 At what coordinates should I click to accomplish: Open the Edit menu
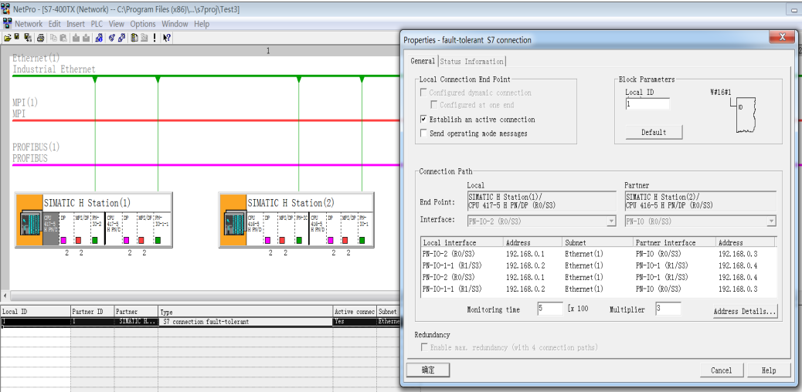tap(55, 24)
